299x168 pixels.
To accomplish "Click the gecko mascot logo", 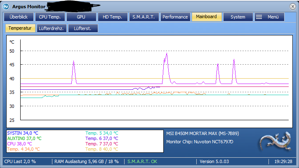I will [x=276, y=142].
